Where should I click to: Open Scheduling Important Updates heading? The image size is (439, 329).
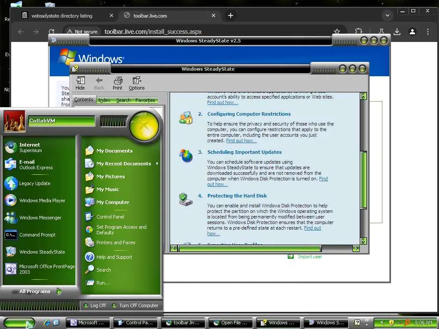point(244,152)
